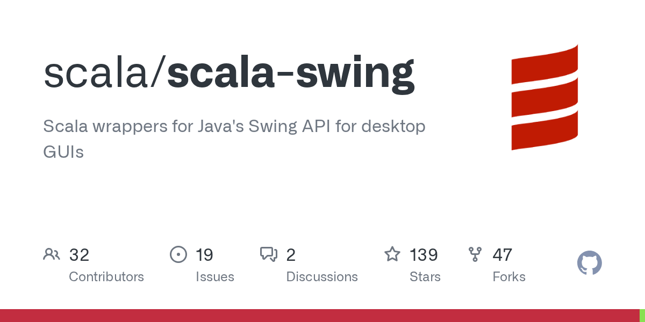This screenshot has width=645, height=322.
Task: Click the Stars outline star icon
Action: tap(392, 254)
